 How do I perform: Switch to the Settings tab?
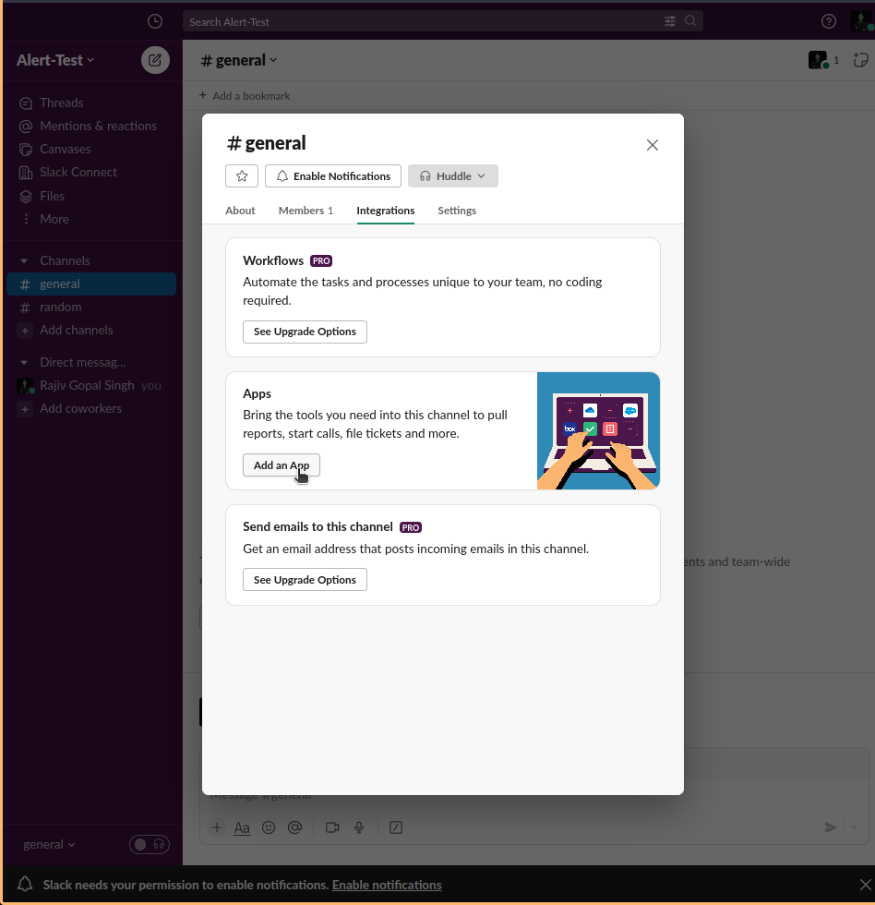(x=457, y=211)
